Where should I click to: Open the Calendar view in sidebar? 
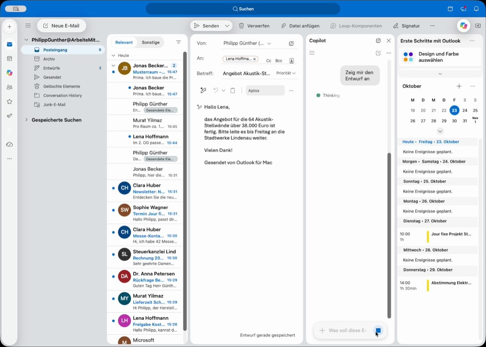[x=9, y=59]
